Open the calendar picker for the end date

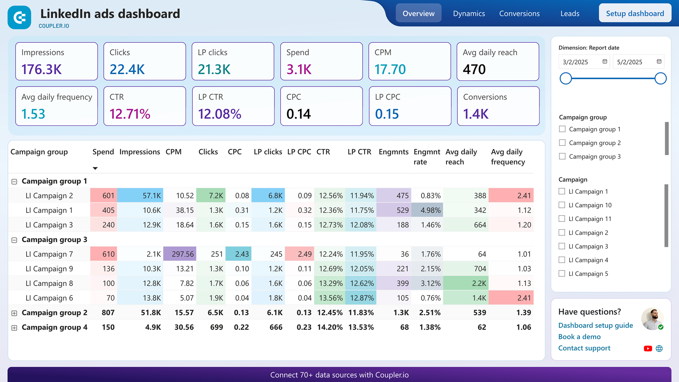pyautogui.click(x=659, y=62)
